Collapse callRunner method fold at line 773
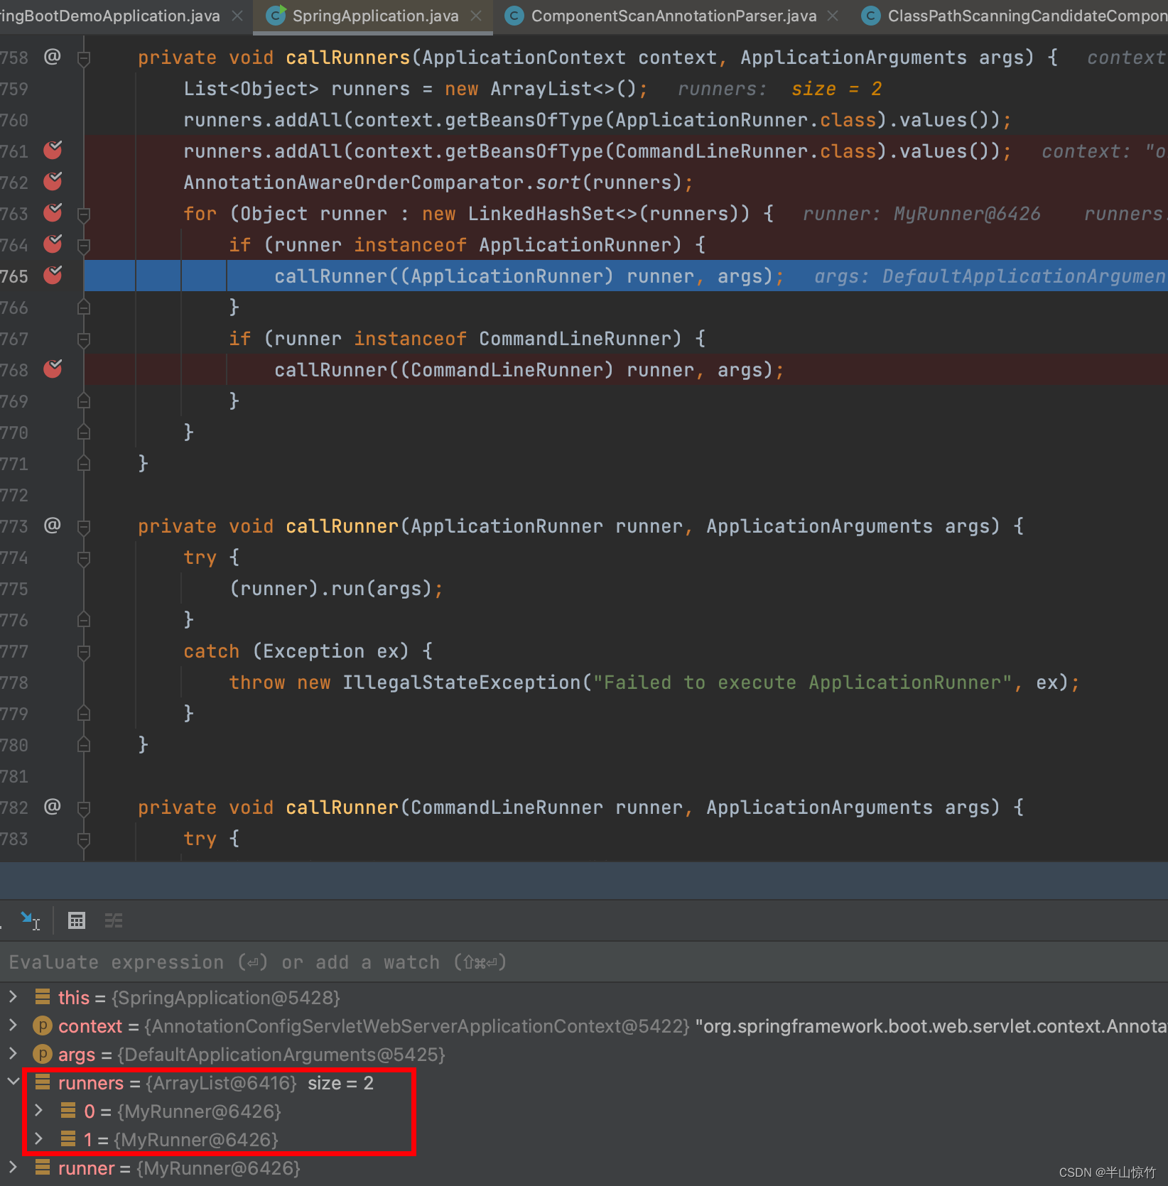Viewport: 1168px width, 1186px height. pyautogui.click(x=84, y=527)
